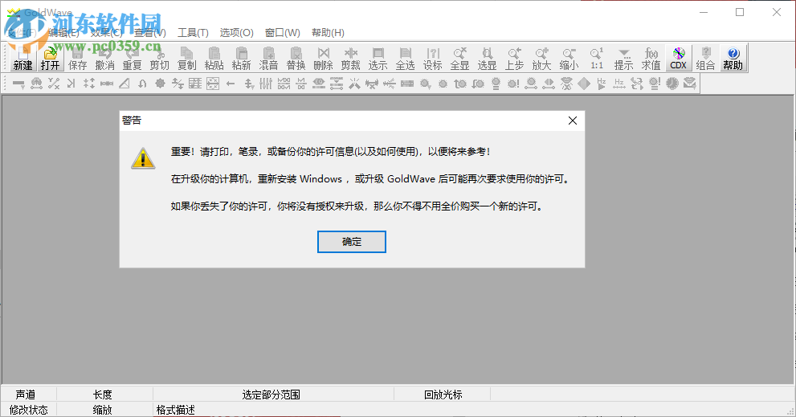Click the 混音 (Mix) toolbar icon
The image size is (796, 417).
(268, 58)
